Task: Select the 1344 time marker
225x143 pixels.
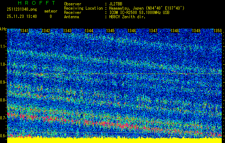Action: pos(89,31)
